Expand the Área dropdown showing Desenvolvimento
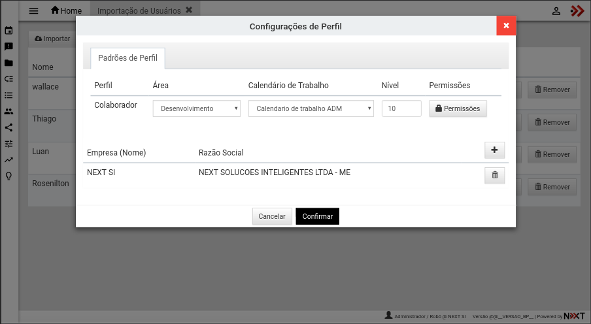Image resolution: width=591 pixels, height=324 pixels. pos(196,108)
